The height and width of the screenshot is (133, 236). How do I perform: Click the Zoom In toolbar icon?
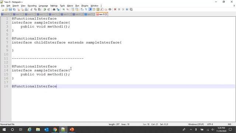(x=63, y=9)
